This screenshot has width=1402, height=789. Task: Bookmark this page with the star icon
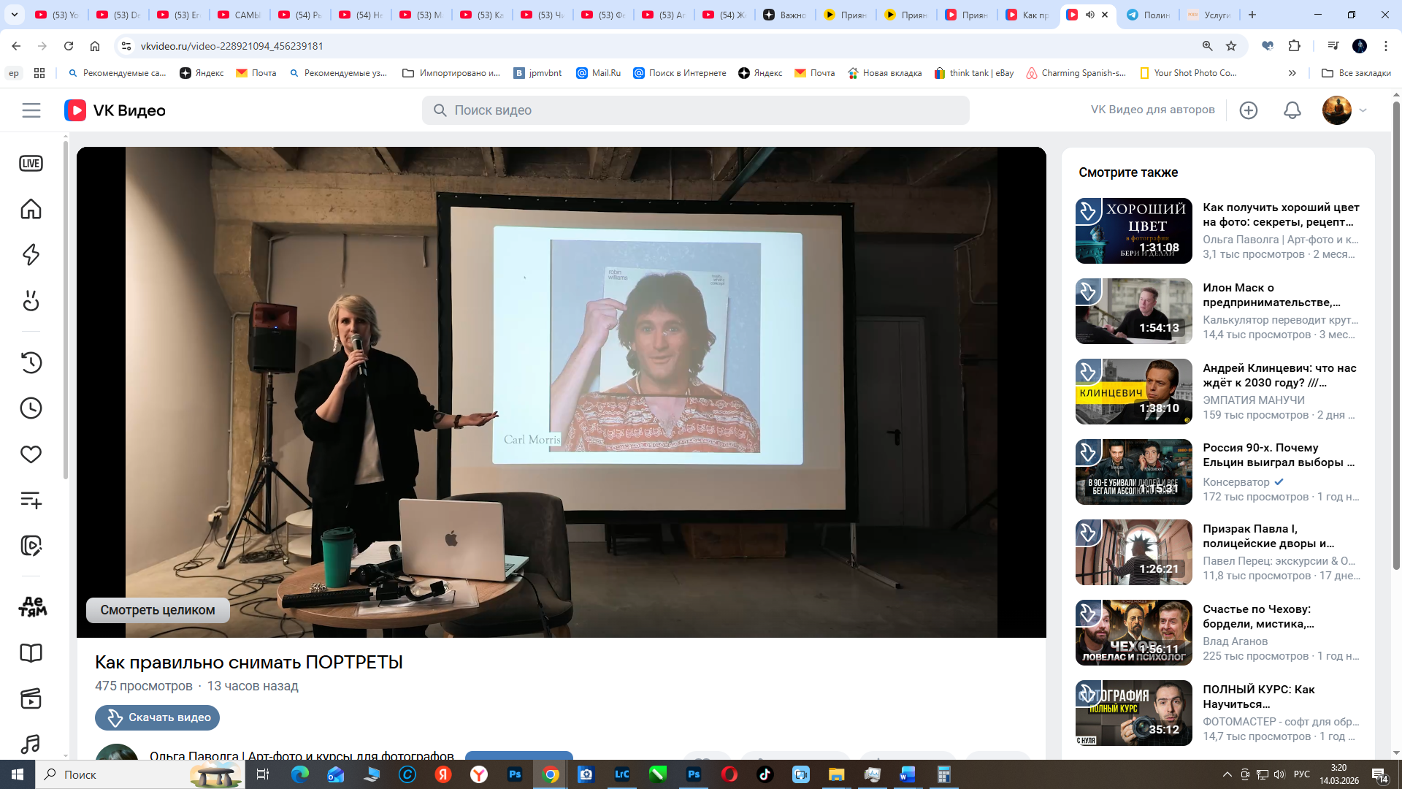(1231, 46)
